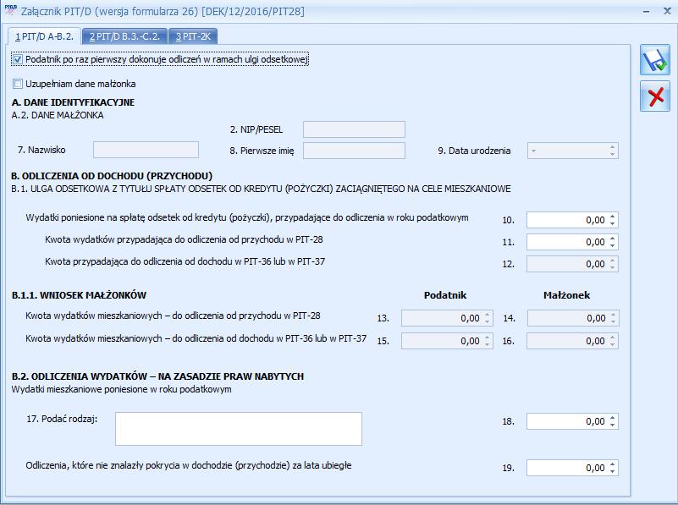Open the '3 PIT-2K' tab

coord(193,36)
